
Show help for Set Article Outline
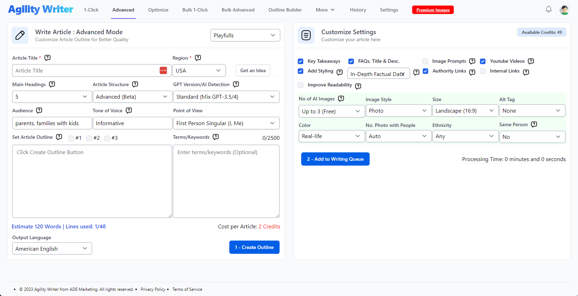pos(59,137)
